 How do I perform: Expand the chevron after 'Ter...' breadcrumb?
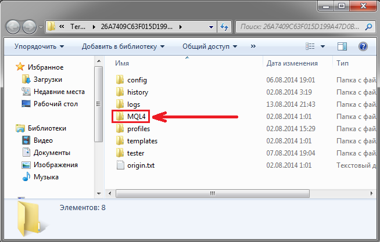[94, 27]
